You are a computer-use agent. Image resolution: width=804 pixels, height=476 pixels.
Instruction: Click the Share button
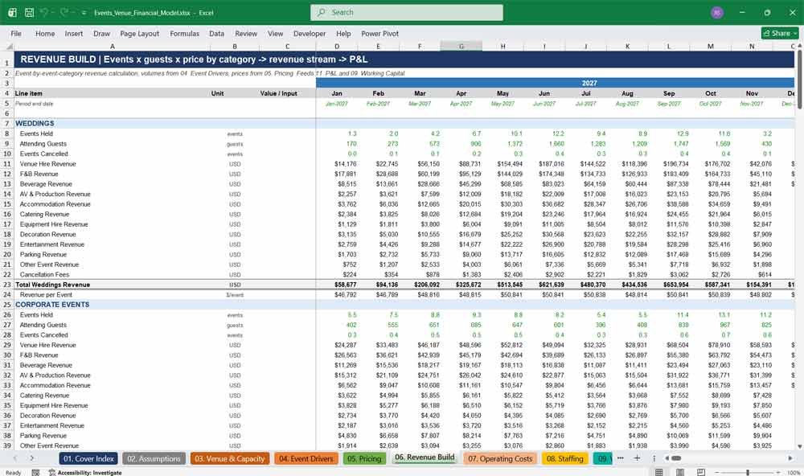(780, 33)
